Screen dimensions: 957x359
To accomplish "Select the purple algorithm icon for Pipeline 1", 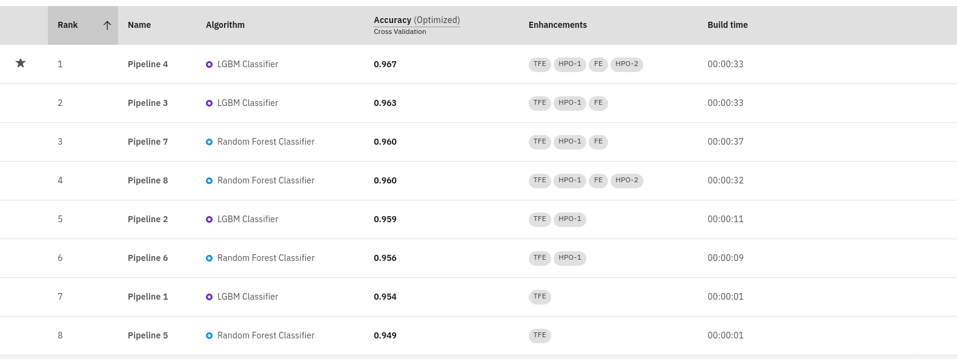I will 209,297.
